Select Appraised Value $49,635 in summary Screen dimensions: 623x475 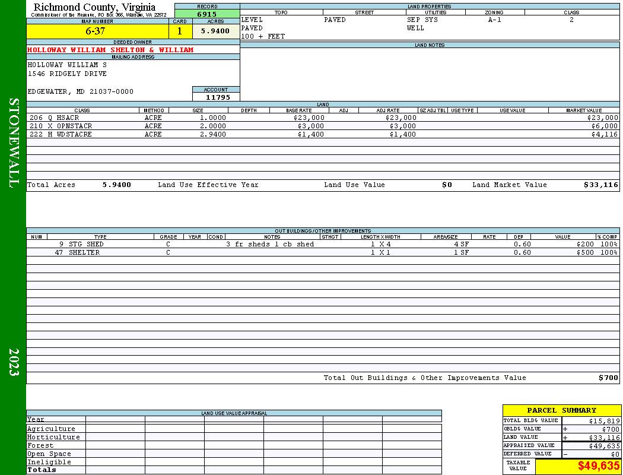604,446
